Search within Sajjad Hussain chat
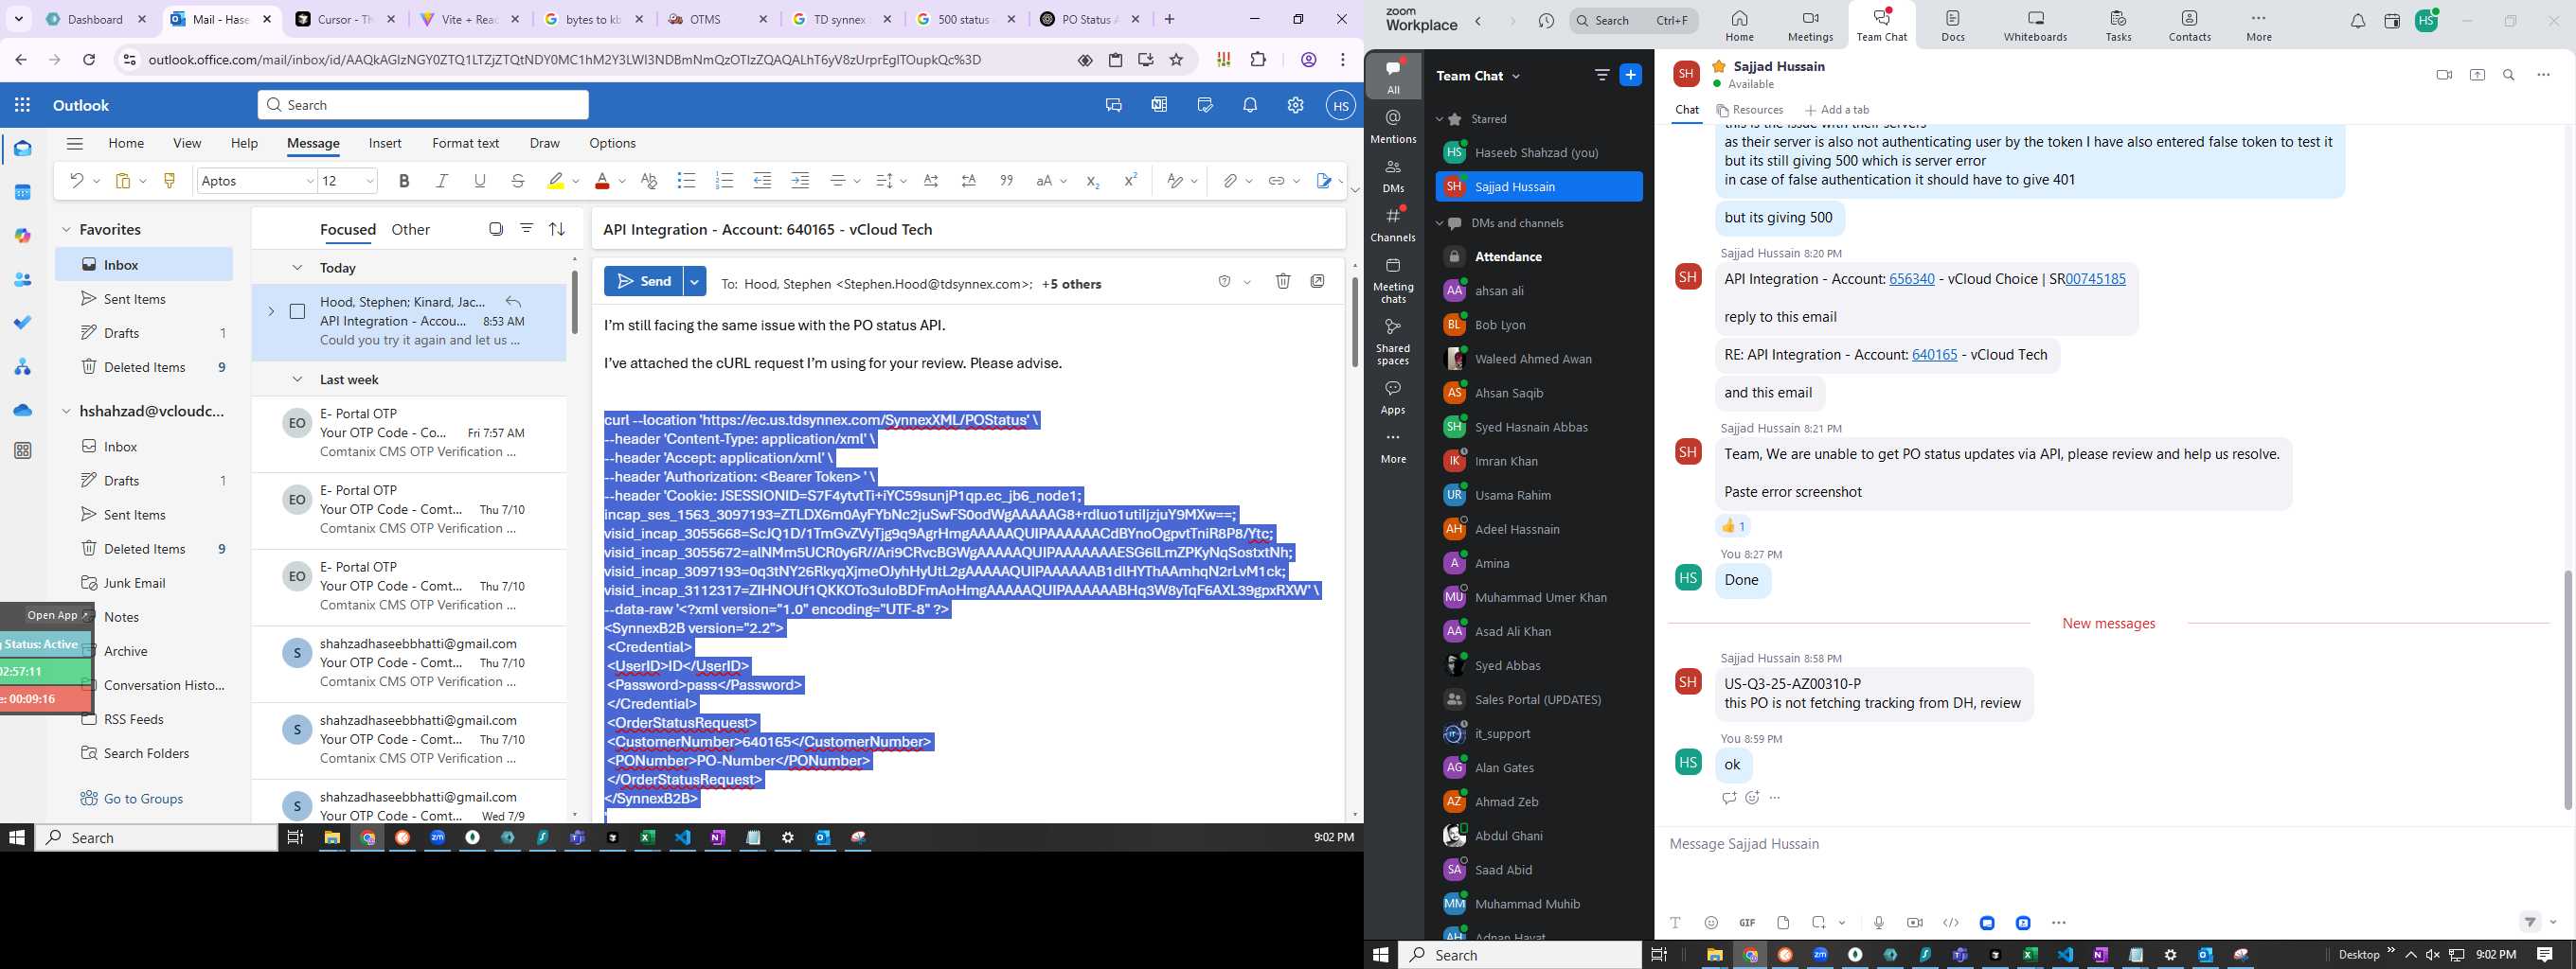The image size is (2576, 969). pyautogui.click(x=2509, y=75)
